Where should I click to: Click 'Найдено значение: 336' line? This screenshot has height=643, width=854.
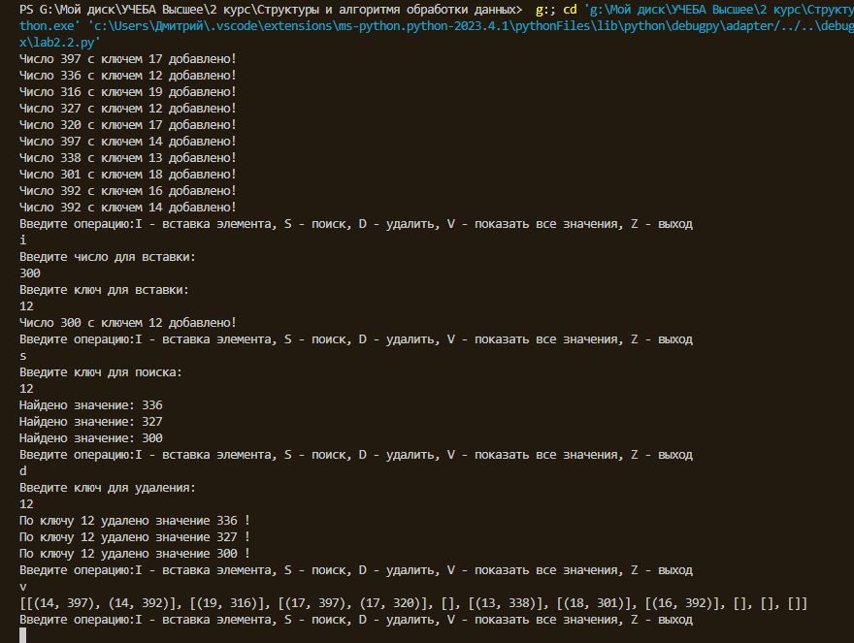(x=91, y=405)
